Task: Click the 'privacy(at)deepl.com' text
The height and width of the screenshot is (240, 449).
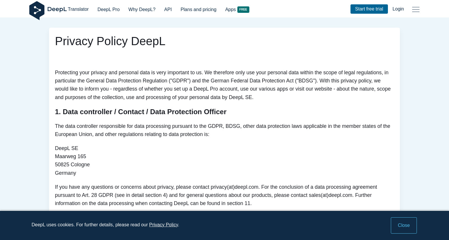Action: [x=234, y=187]
